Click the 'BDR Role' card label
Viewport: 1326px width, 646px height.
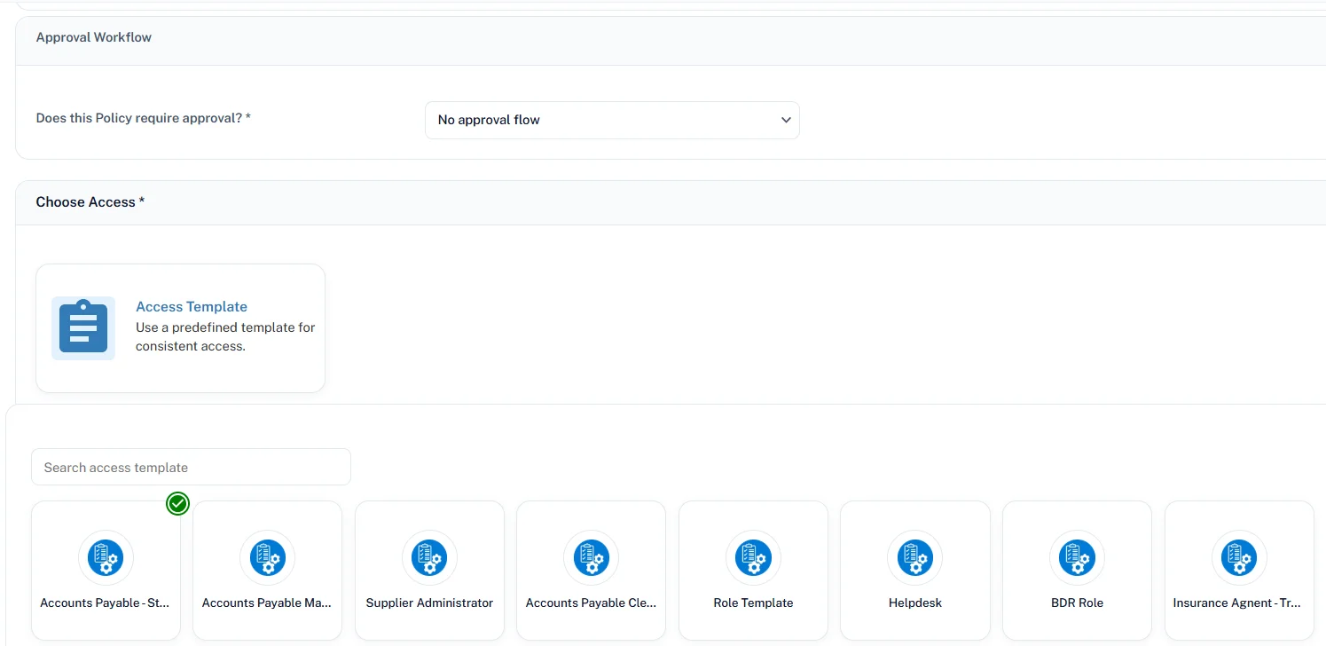click(1077, 603)
